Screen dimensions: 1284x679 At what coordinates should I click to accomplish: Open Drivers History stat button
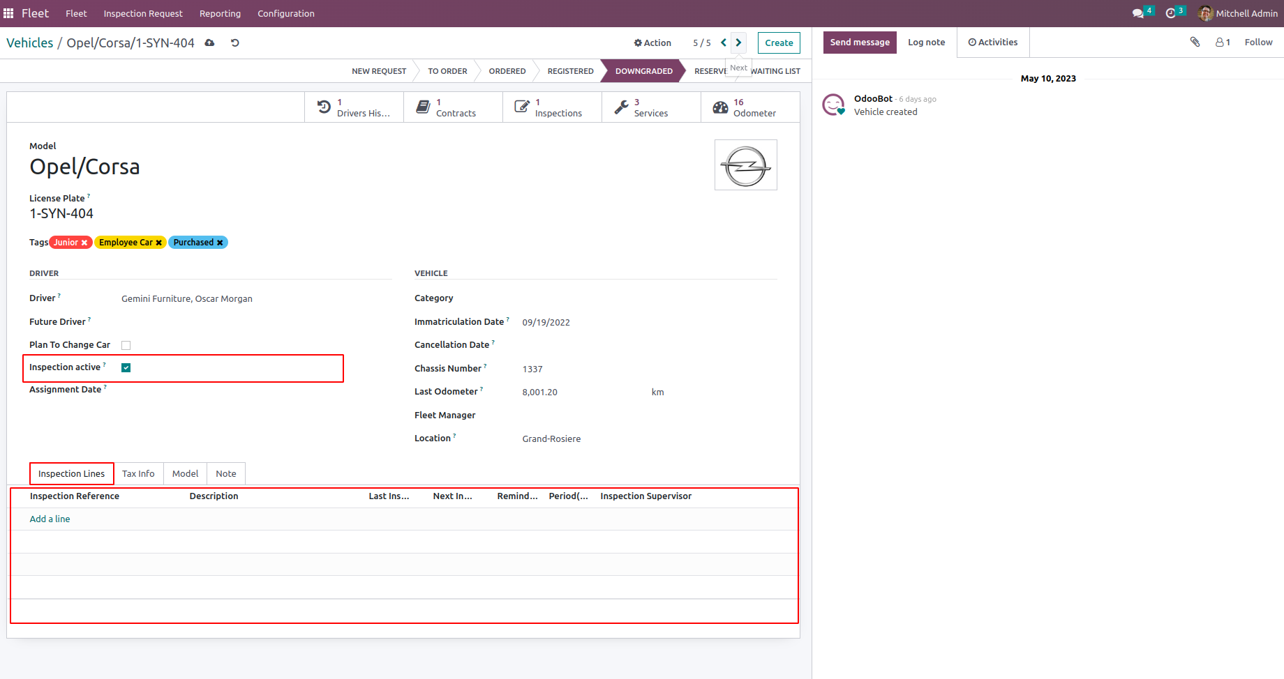tap(354, 107)
